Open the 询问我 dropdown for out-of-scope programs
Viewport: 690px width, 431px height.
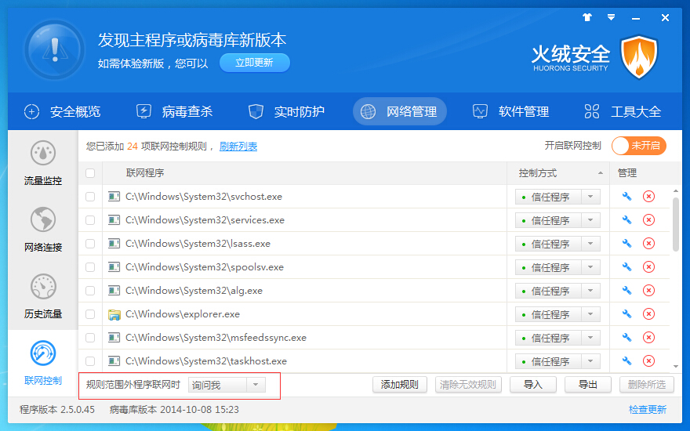click(x=227, y=385)
